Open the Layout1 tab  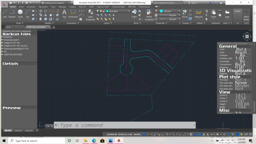click(x=18, y=130)
